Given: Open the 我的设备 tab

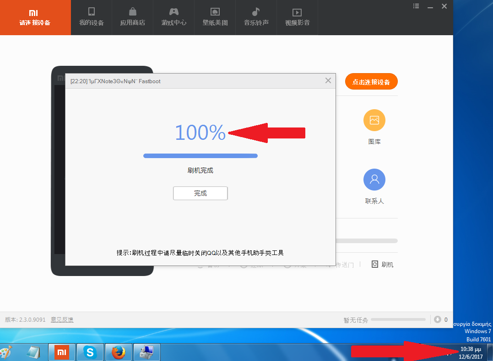Looking at the screenshot, I should point(92,17).
